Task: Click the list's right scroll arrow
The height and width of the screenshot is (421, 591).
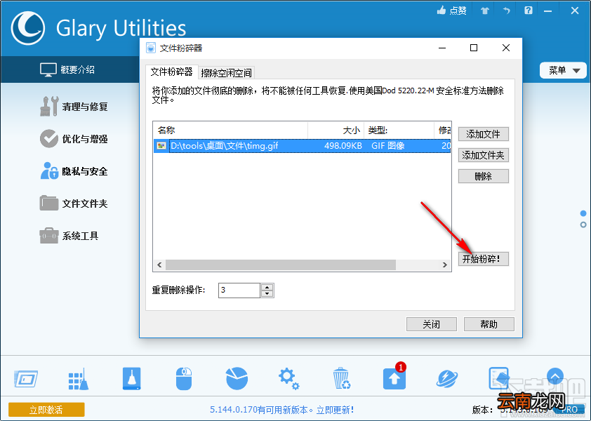Action: pos(445,265)
